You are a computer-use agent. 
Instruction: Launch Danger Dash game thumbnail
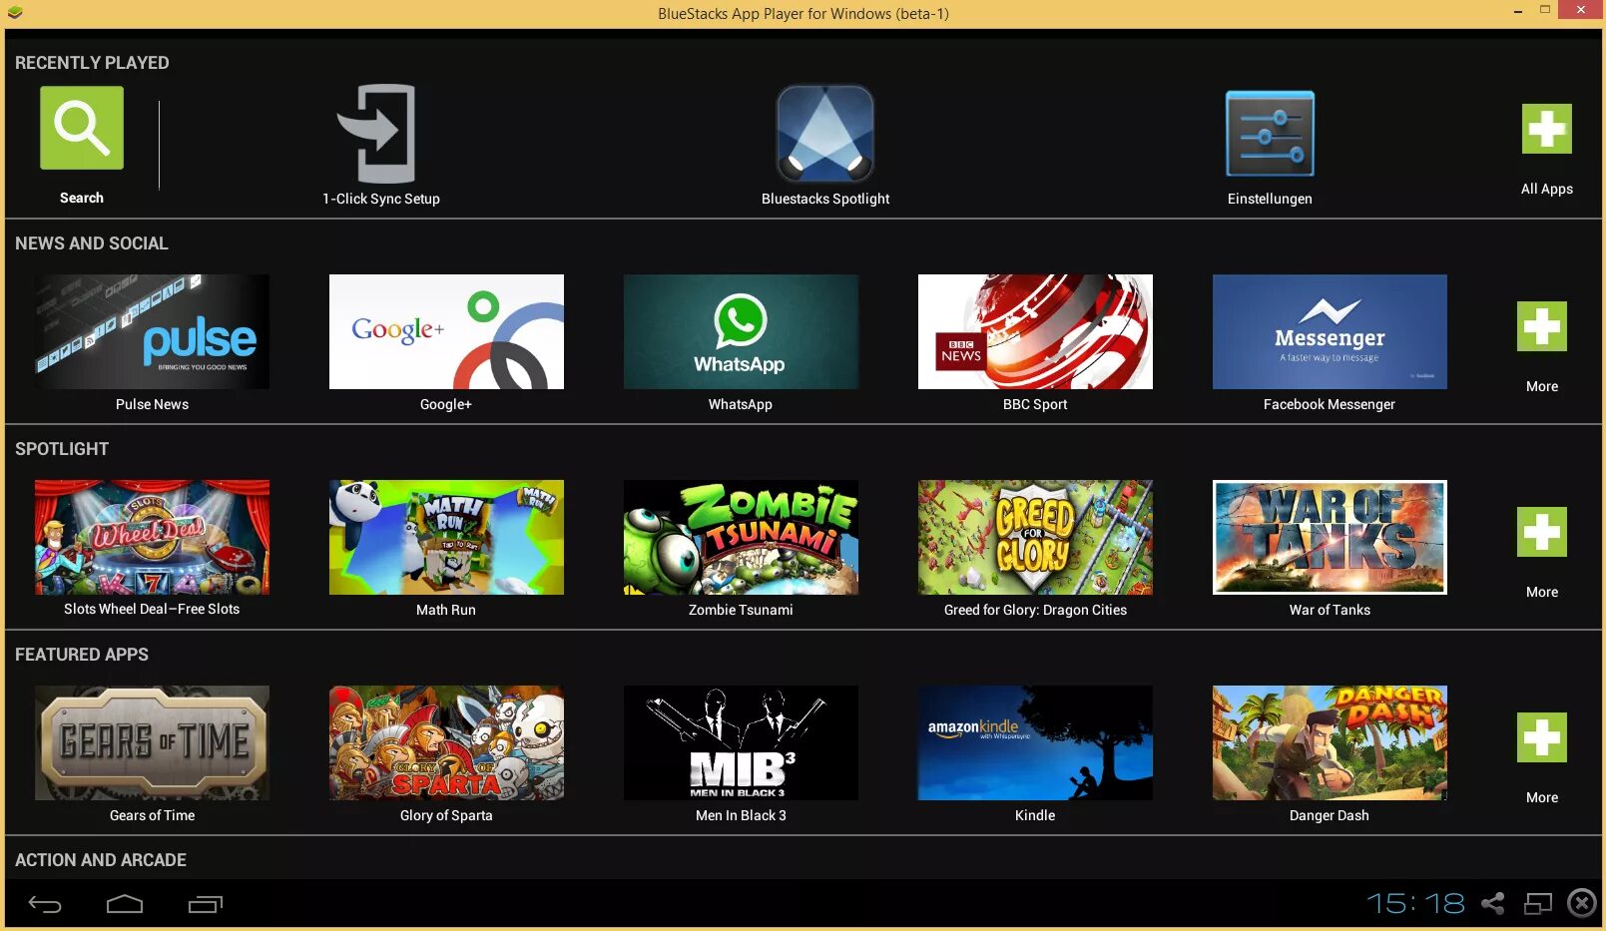(1330, 742)
